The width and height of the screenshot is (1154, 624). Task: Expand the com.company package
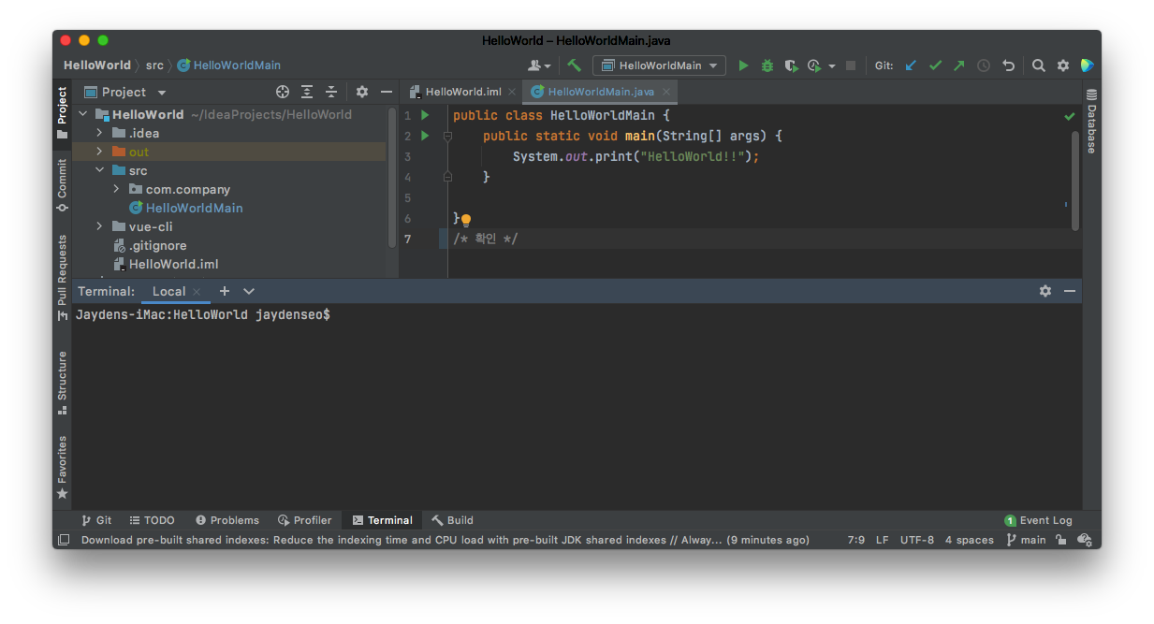point(116,189)
